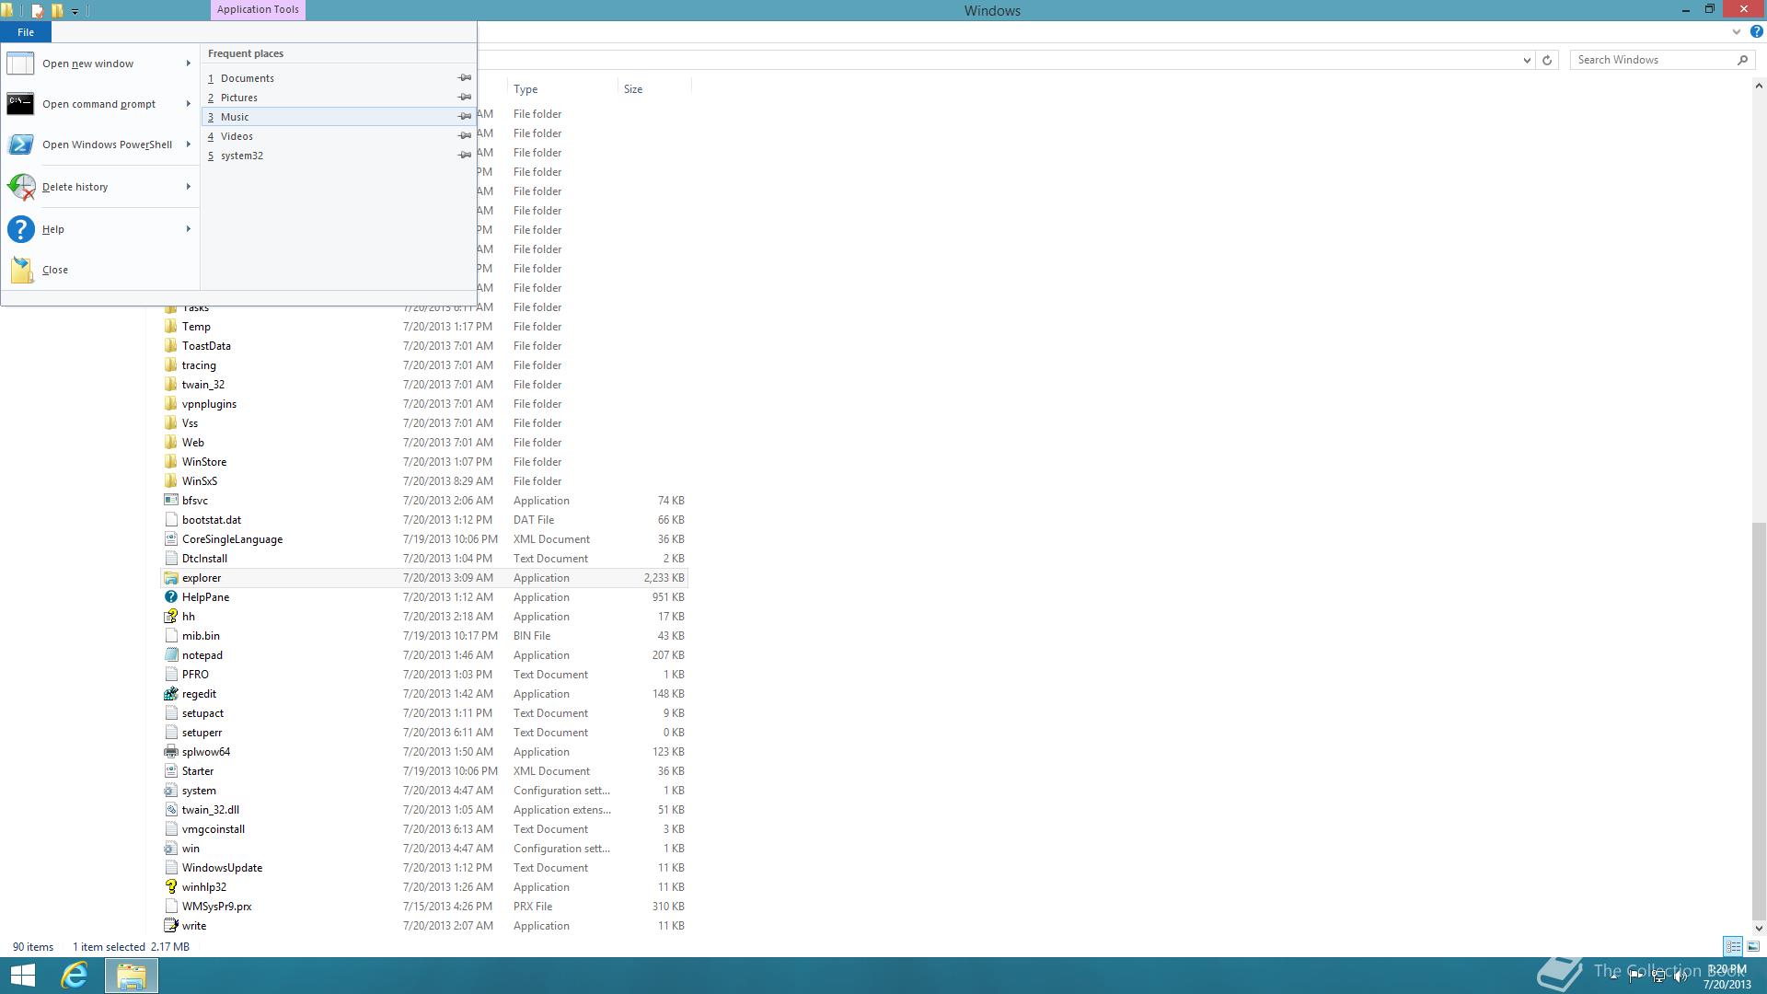The width and height of the screenshot is (1767, 994).
Task: Open Quick Access Toolbar dropdown
Action: [75, 11]
